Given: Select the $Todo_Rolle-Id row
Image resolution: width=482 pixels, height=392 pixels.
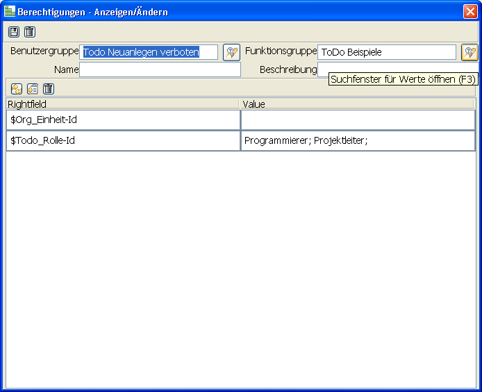Looking at the screenshot, I should [x=123, y=140].
